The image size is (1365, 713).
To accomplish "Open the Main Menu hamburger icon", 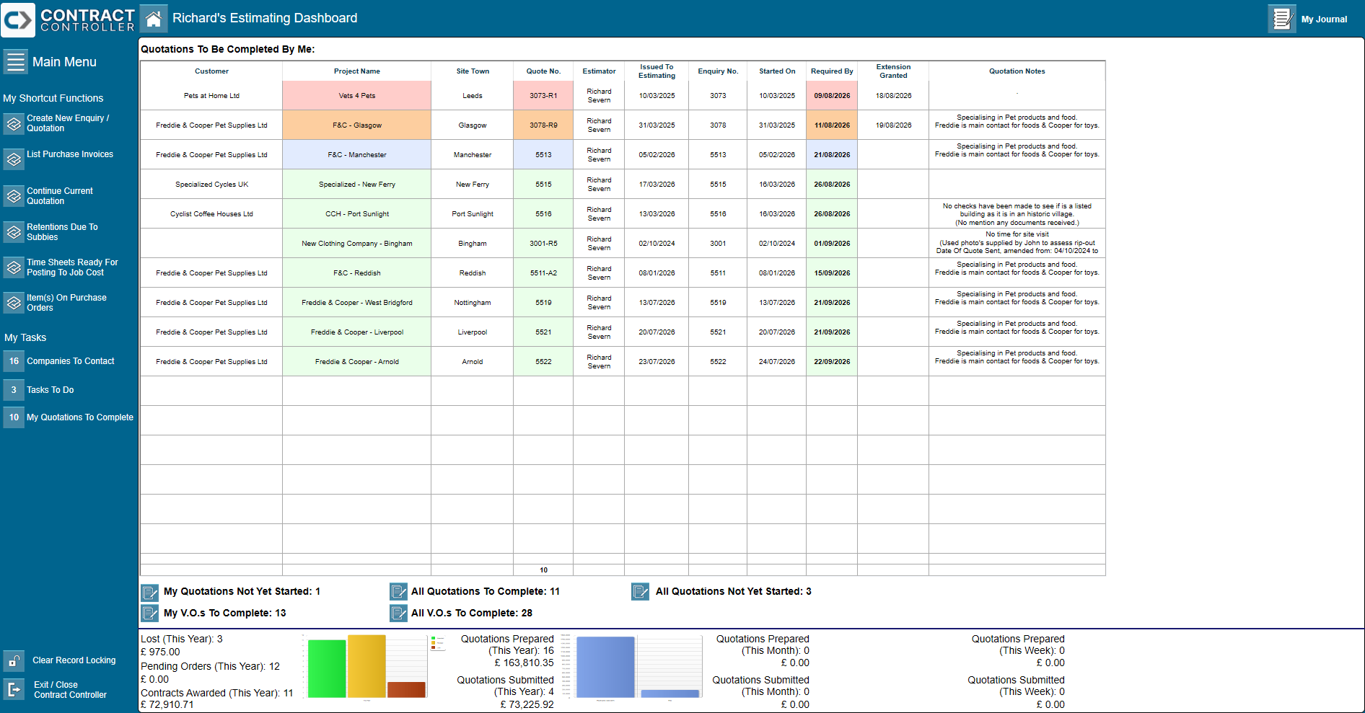I will [x=15, y=61].
